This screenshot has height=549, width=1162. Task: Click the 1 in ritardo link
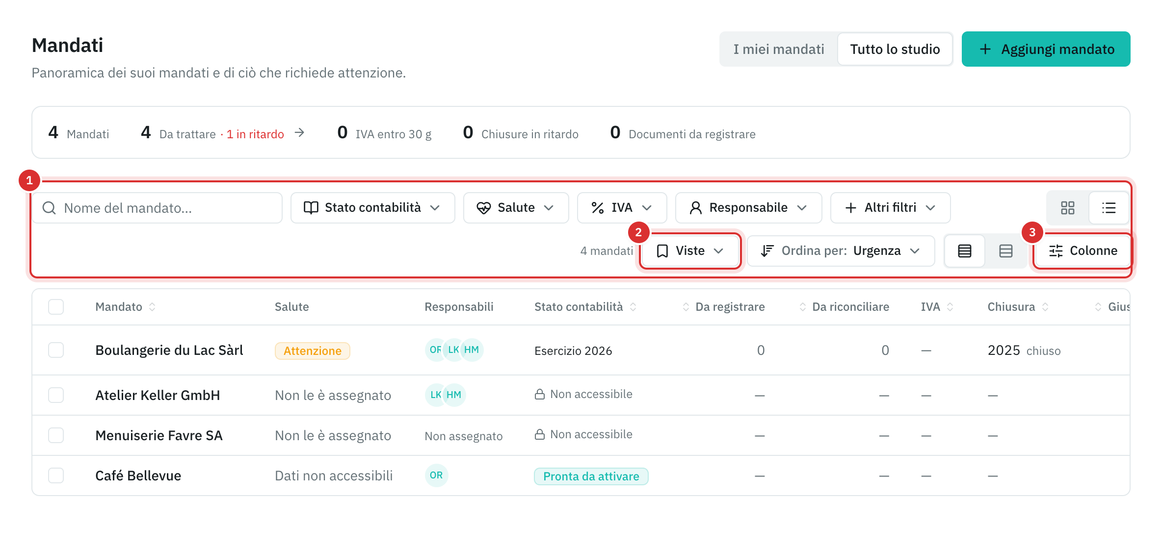click(255, 134)
